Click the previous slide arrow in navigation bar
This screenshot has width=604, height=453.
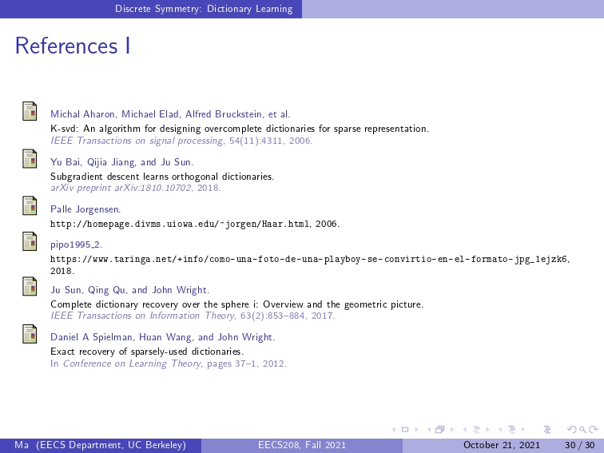[394, 430]
